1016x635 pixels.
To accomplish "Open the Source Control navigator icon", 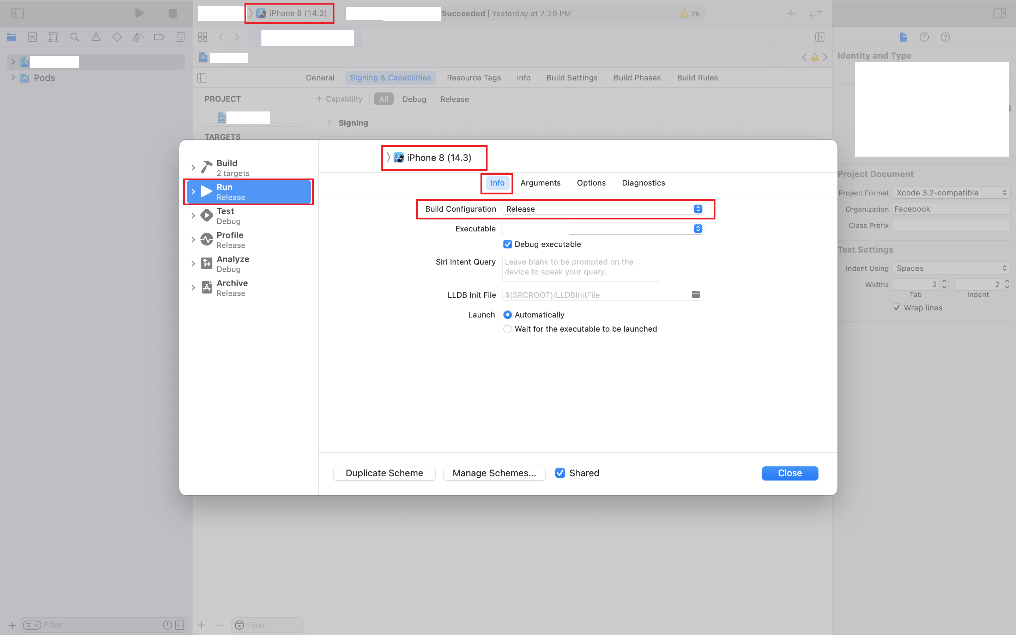I will 32,37.
